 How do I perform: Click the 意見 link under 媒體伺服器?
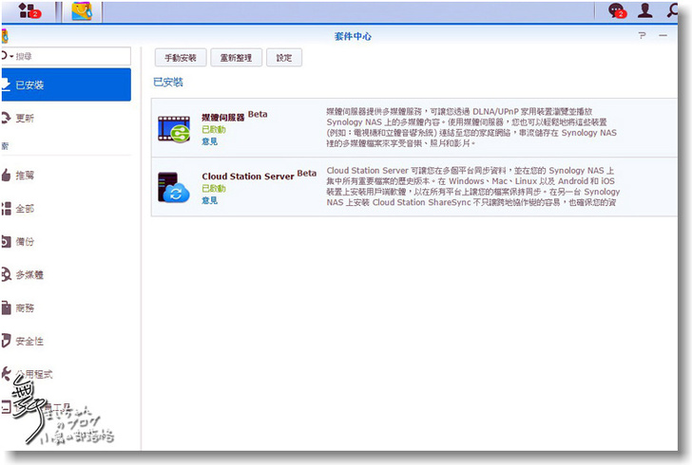click(209, 141)
